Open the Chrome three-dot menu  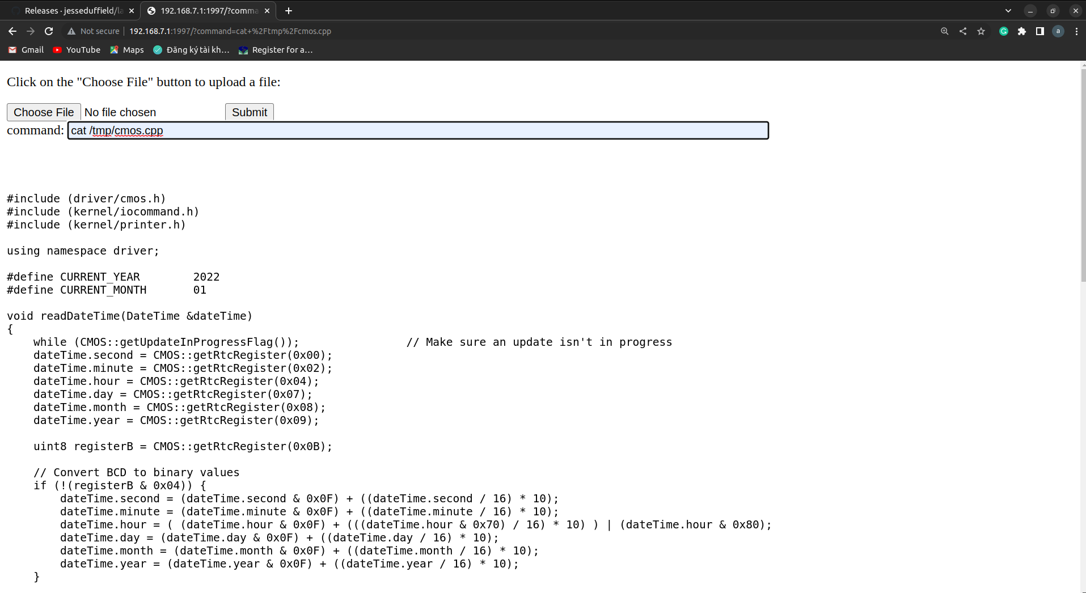coord(1076,31)
